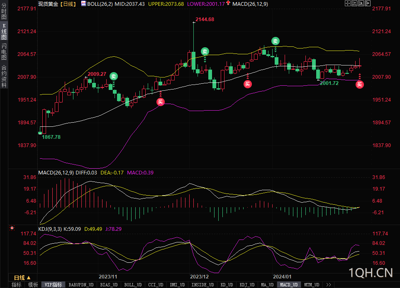Click the play chart replay icon
The height and width of the screenshot is (288, 400).
(361, 3)
